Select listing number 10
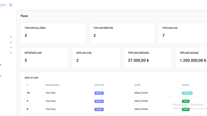 [x=28, y=93]
